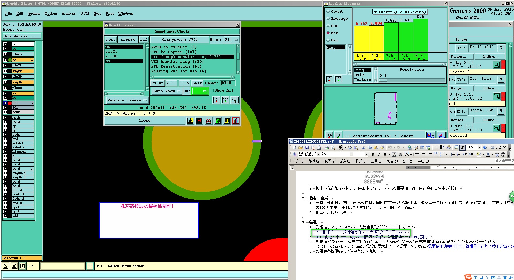This screenshot has height=280, width=514.
Task: Click the Save icon in Word toolbar
Action: (x=307, y=148)
